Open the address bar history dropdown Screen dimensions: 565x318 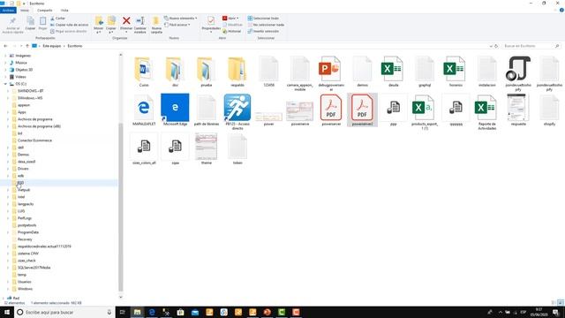[491, 46]
